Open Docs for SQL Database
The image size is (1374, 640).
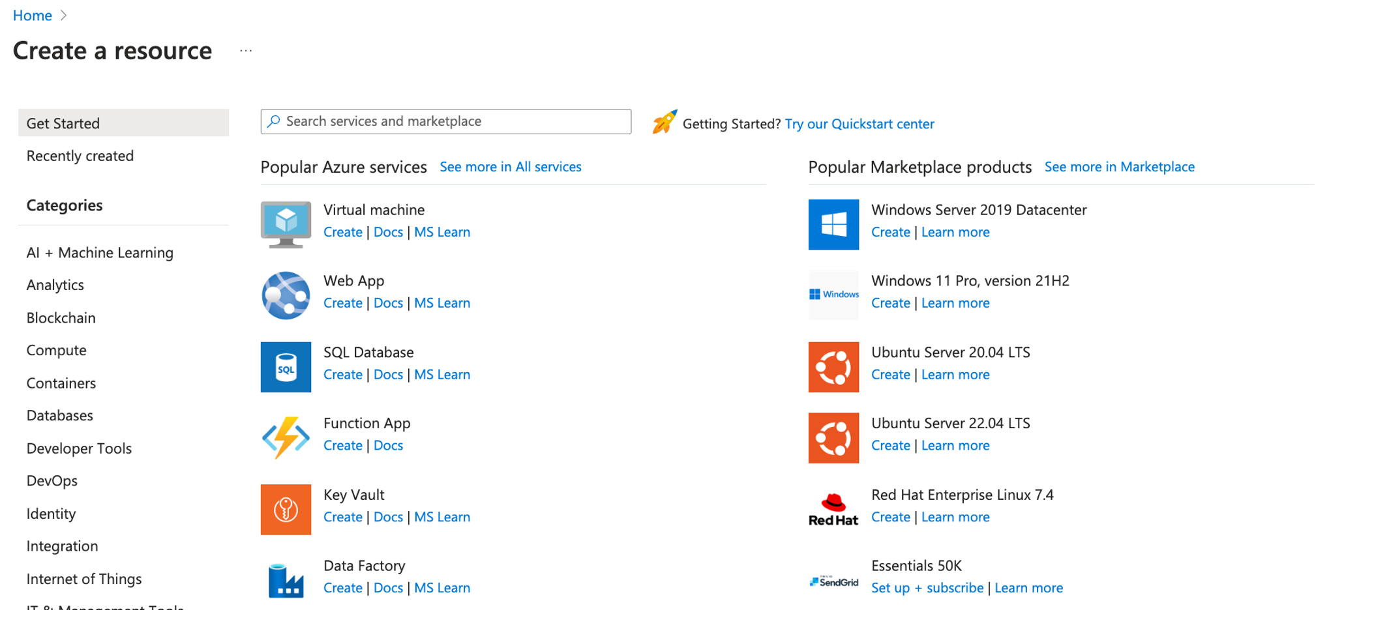[x=388, y=375]
